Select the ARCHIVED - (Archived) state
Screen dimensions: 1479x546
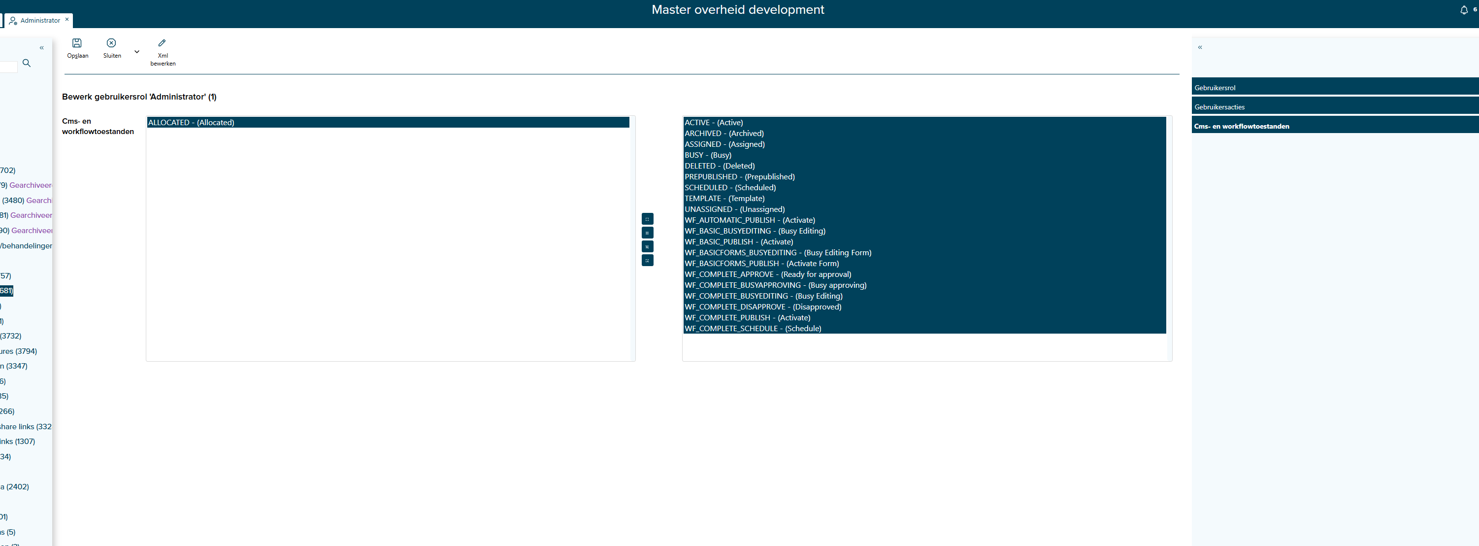pyautogui.click(x=723, y=134)
